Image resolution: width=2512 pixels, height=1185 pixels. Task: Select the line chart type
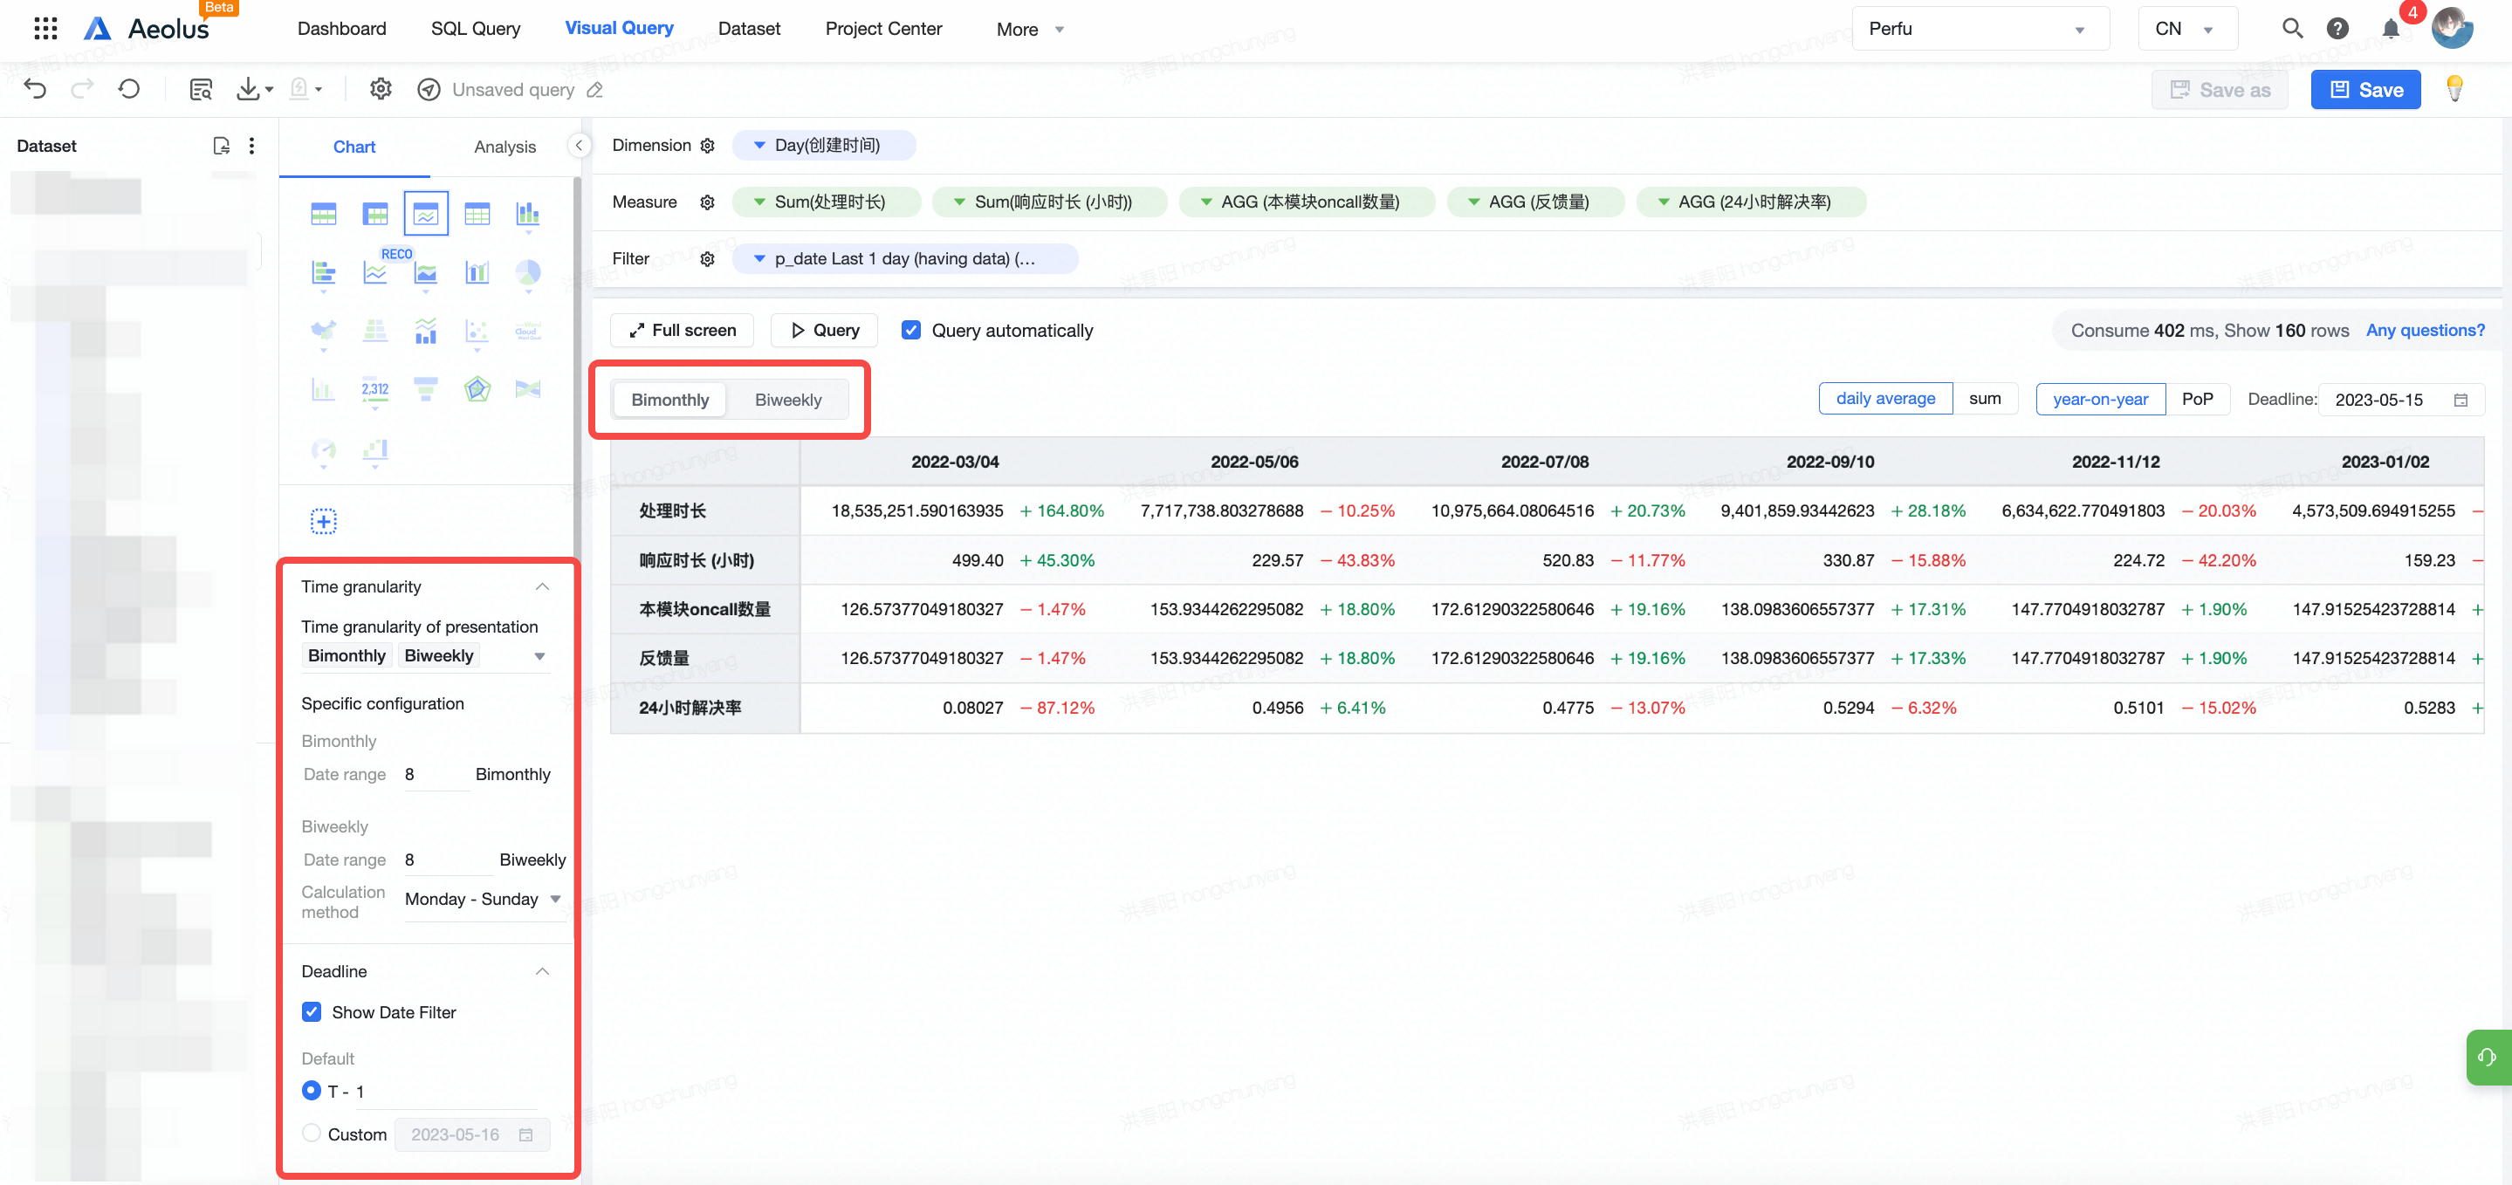(374, 272)
